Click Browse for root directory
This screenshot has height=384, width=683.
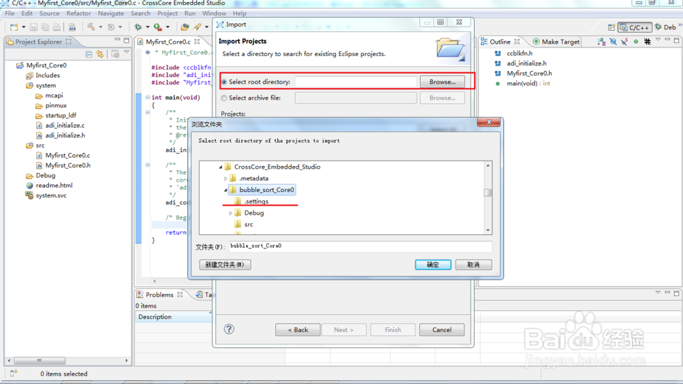click(x=442, y=82)
